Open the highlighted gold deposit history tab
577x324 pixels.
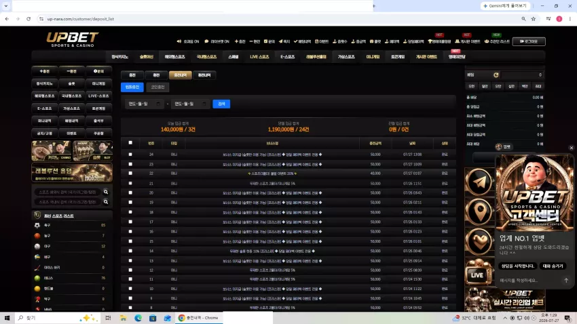(x=181, y=75)
